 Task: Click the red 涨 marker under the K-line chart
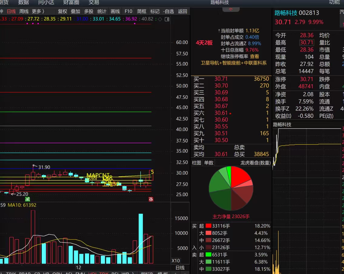151,199
